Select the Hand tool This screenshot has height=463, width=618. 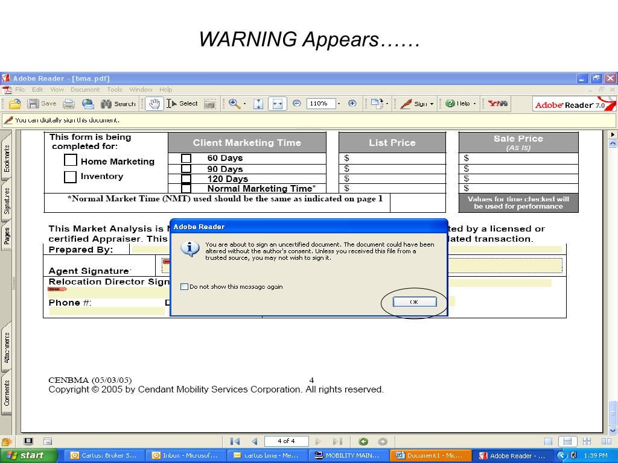(x=154, y=104)
